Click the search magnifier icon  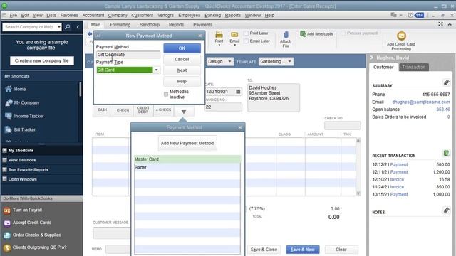[68, 27]
